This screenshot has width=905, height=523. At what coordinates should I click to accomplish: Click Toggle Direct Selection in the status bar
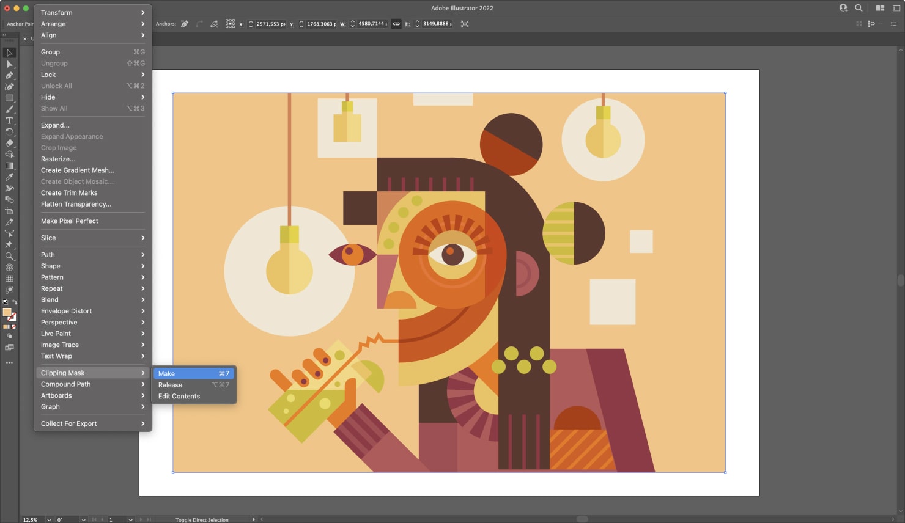pos(202,519)
